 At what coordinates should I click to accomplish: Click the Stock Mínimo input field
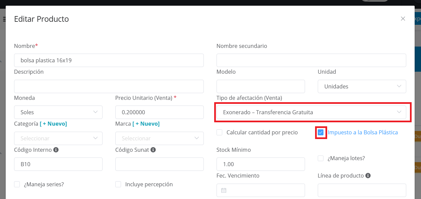click(x=260, y=164)
